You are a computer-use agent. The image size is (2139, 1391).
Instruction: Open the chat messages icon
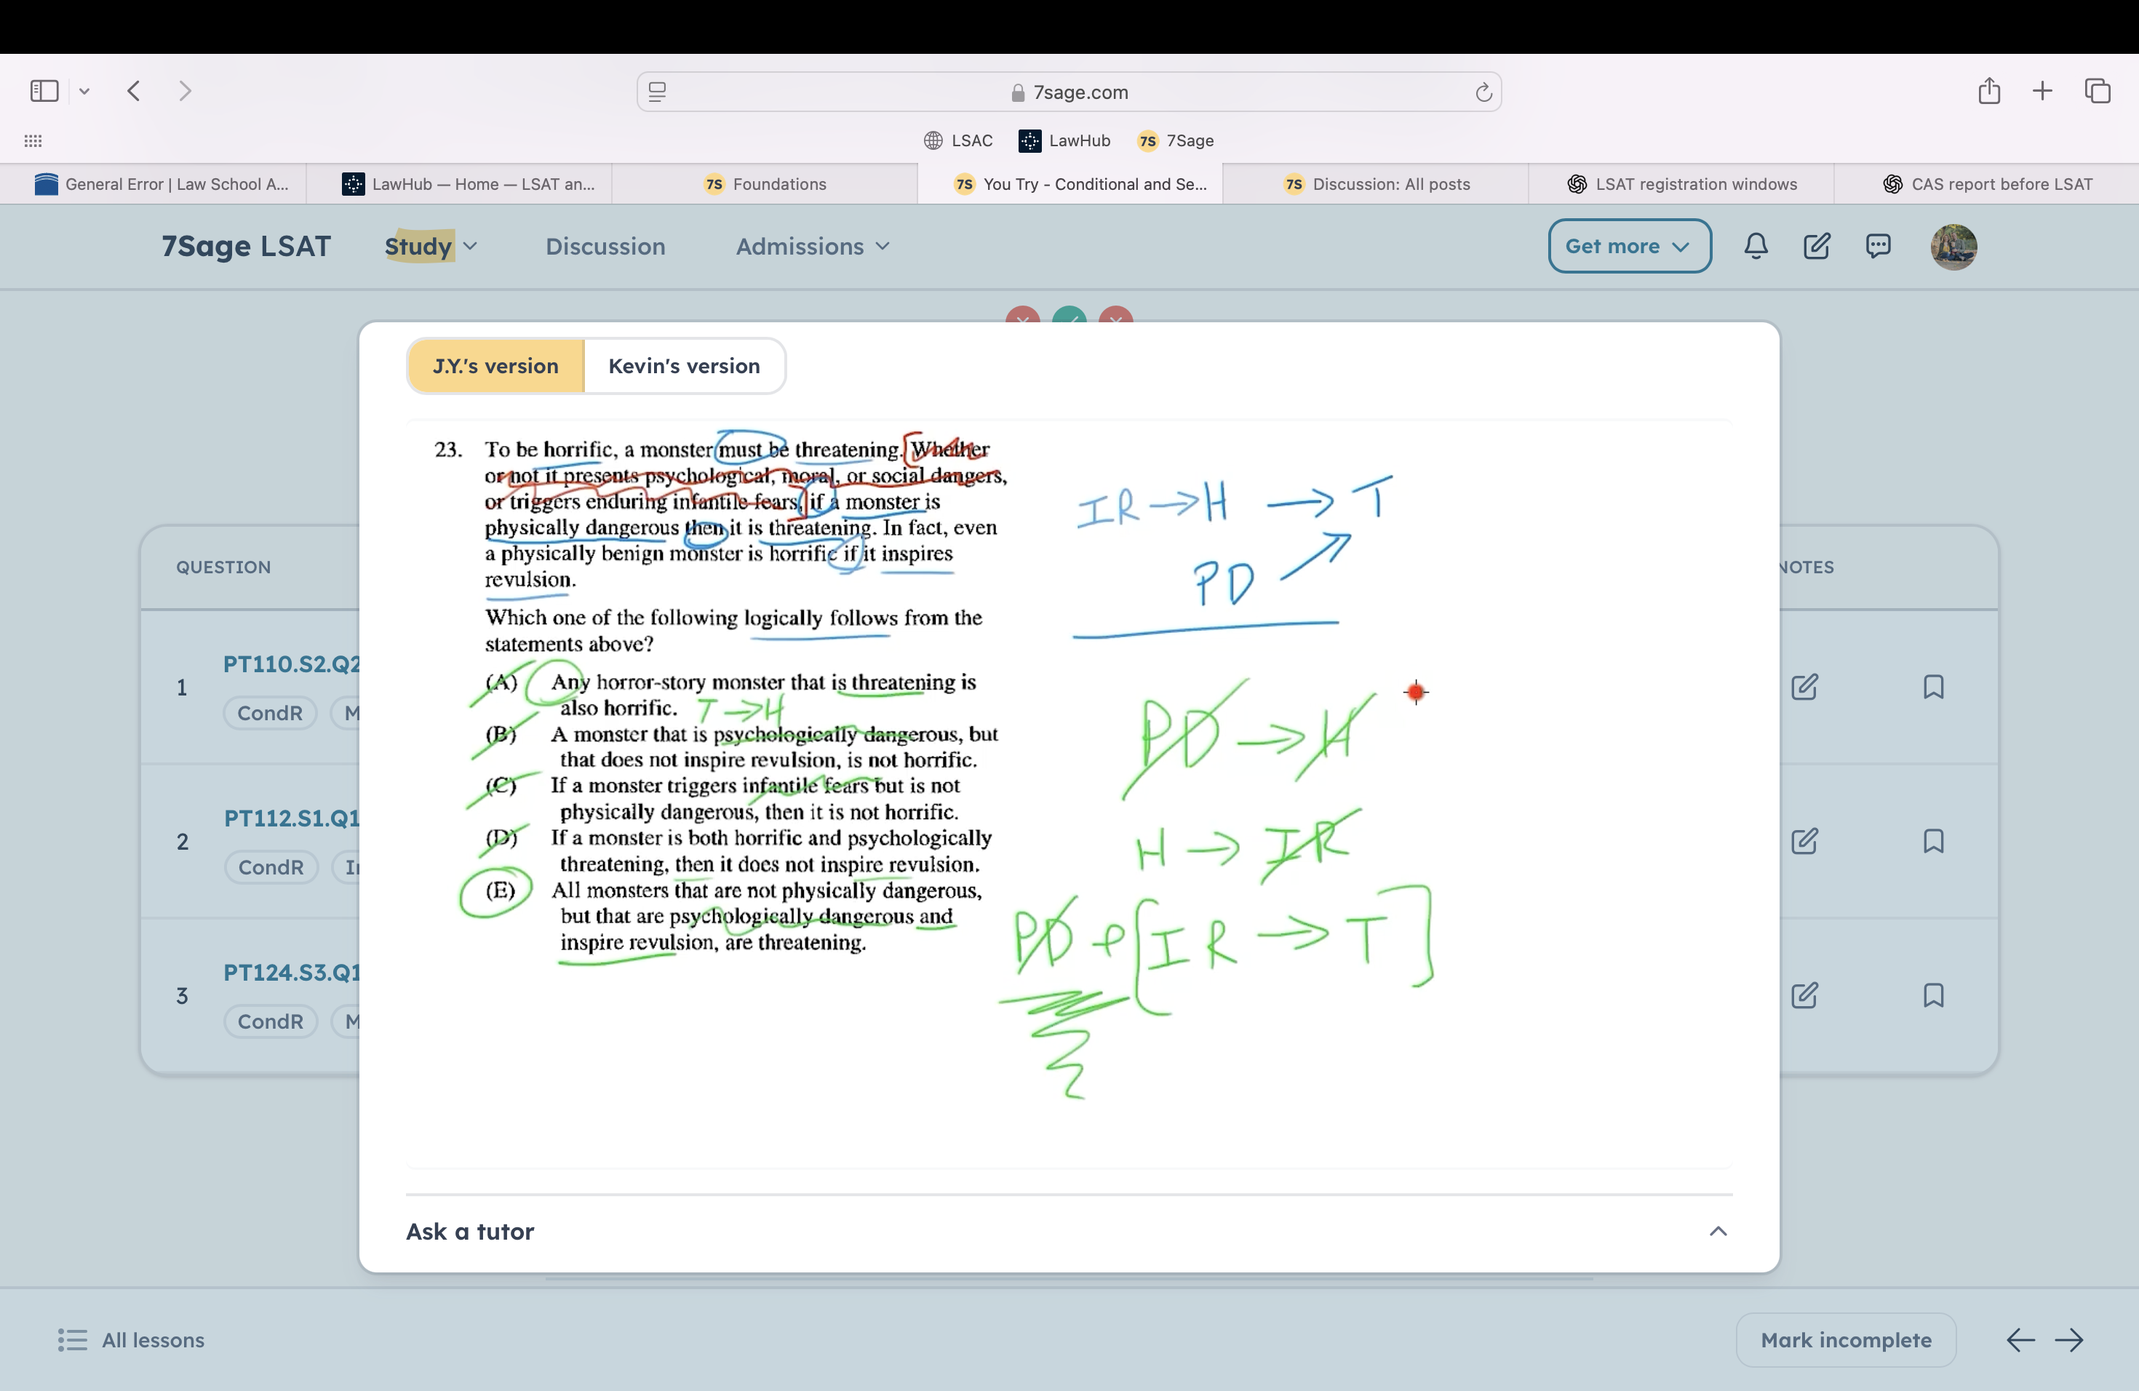(1878, 246)
